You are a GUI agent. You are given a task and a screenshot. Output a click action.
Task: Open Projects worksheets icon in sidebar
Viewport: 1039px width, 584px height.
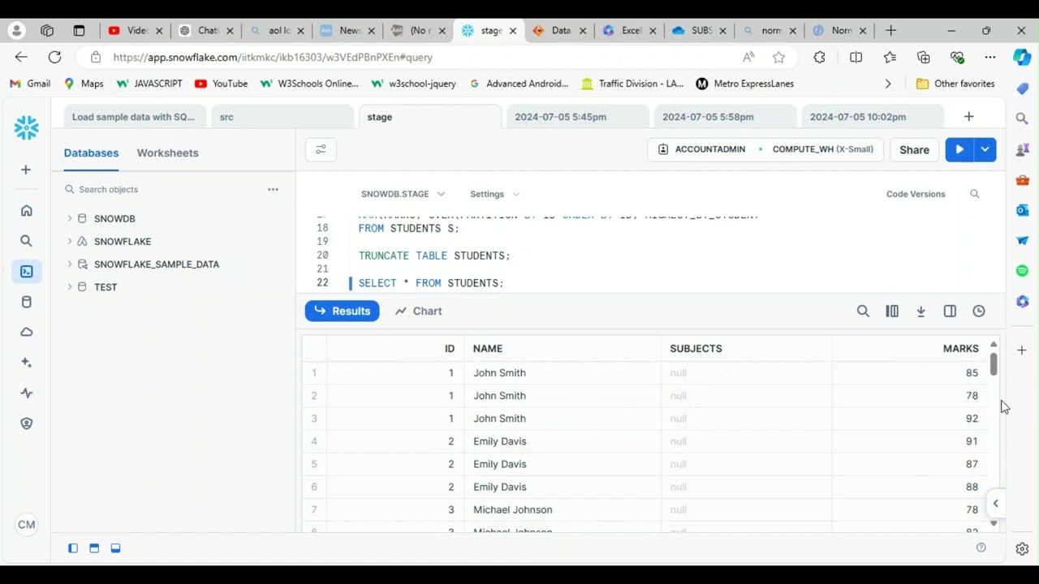coord(26,272)
